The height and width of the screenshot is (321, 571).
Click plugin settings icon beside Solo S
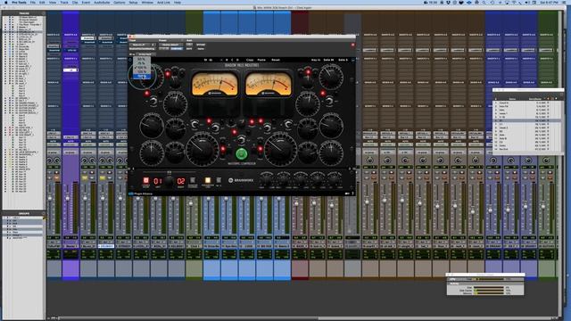352,60
